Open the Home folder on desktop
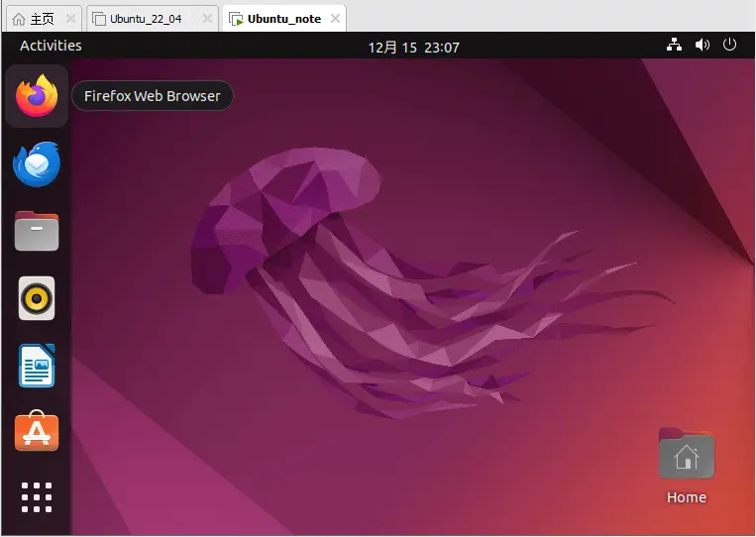Image resolution: width=756 pixels, height=537 pixels. pos(686,454)
